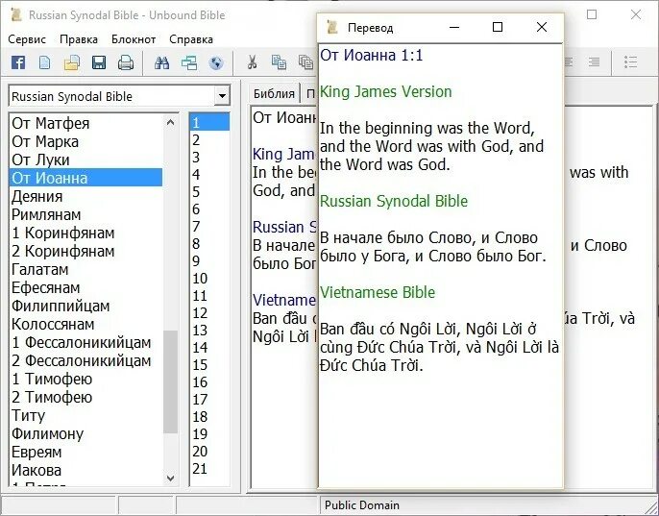The height and width of the screenshot is (516, 659).
Task: Minimize the Перевод window
Action: [x=453, y=27]
